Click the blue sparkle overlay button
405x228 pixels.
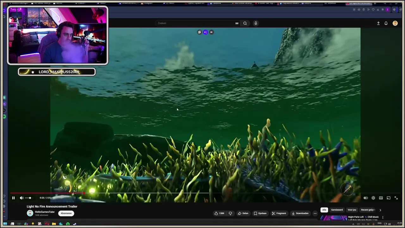point(205,32)
